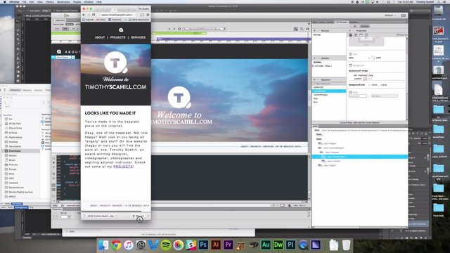Switch to CSS Designer tab

point(342,22)
